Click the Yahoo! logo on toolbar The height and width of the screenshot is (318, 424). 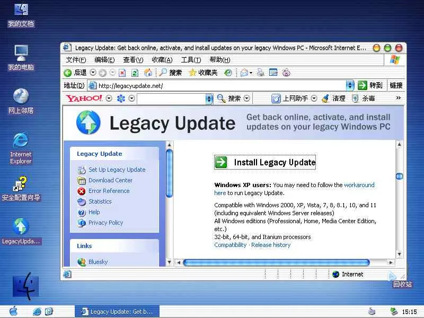pos(84,98)
